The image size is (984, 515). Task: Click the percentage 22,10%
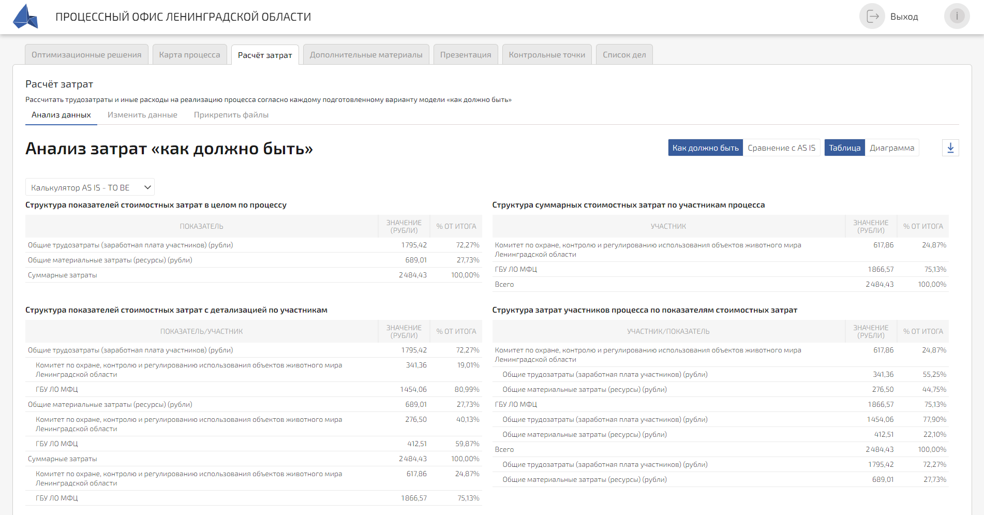point(935,435)
